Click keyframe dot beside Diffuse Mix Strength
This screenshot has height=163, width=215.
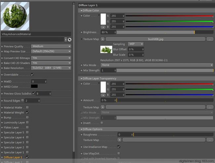(x=81, y=70)
